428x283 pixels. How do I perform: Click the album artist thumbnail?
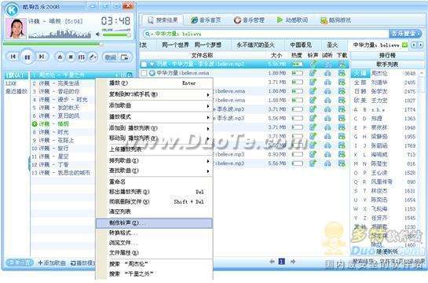tap(16, 28)
